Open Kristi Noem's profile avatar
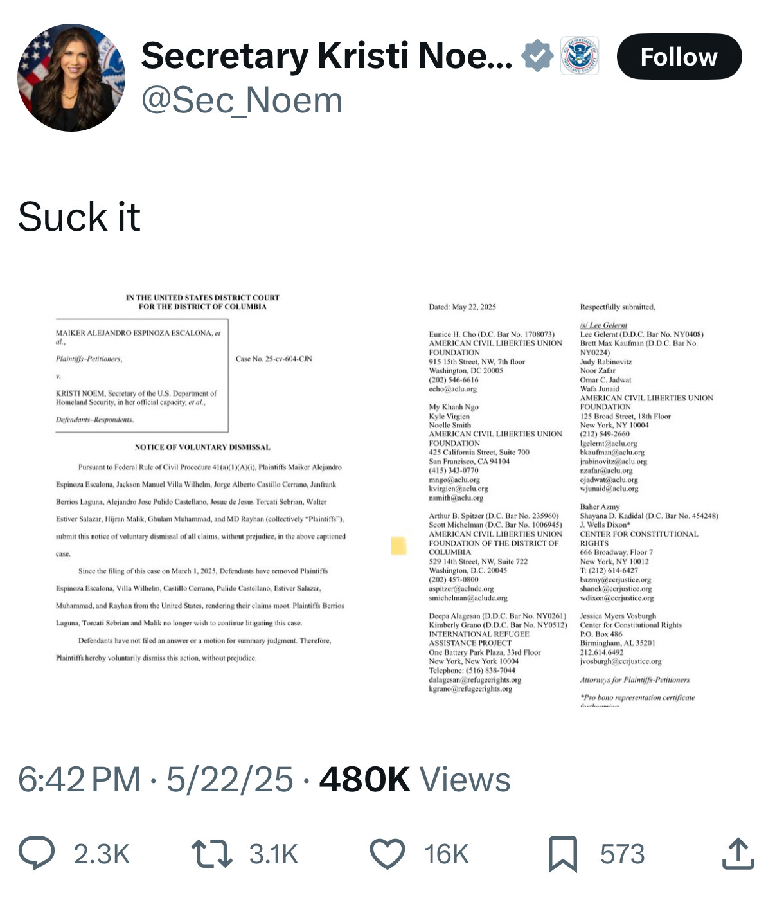The image size is (775, 916). (71, 78)
